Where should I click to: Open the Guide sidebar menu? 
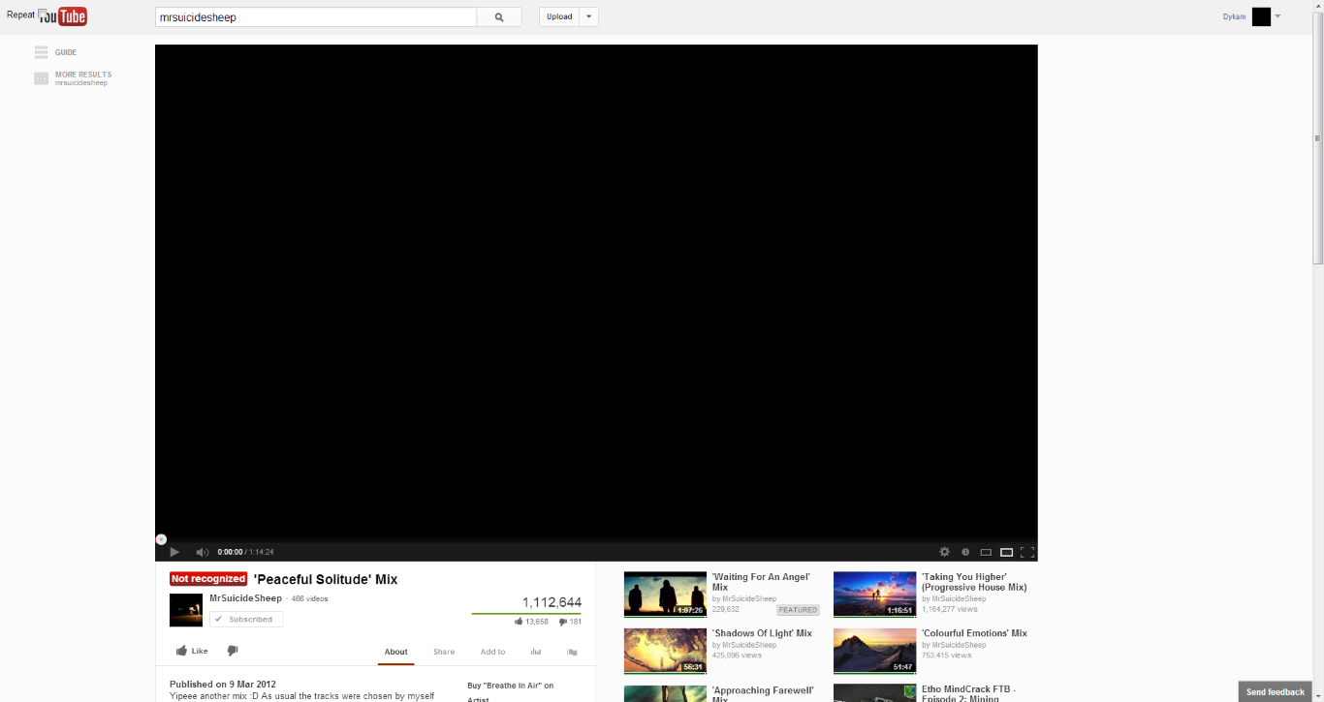click(x=55, y=52)
